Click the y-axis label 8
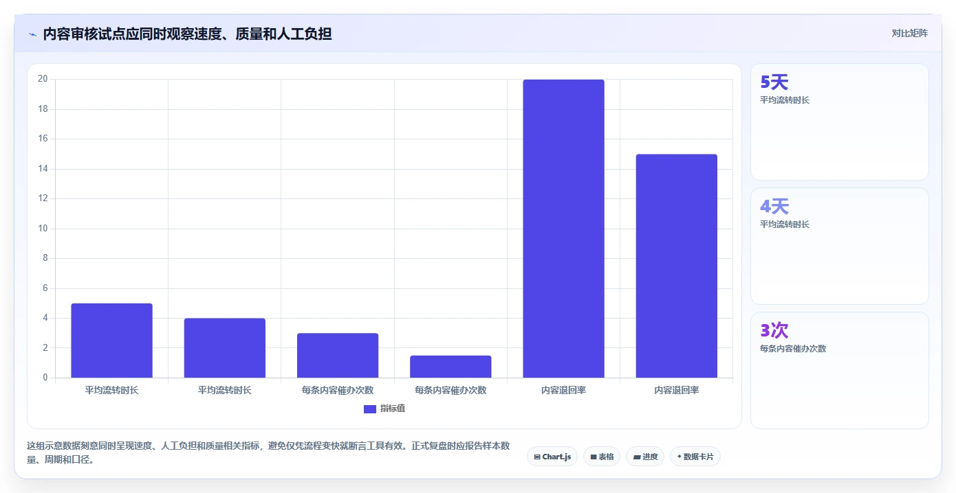This screenshot has height=493, width=956. click(45, 258)
